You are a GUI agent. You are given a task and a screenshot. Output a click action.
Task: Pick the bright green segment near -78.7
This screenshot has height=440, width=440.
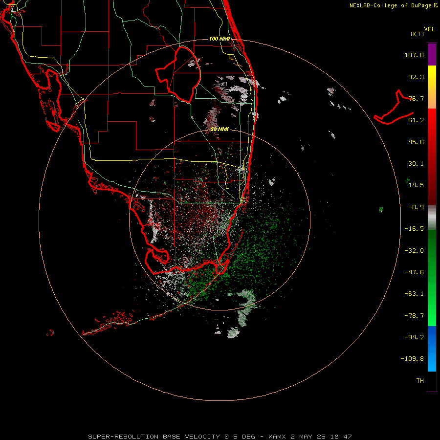point(432,316)
